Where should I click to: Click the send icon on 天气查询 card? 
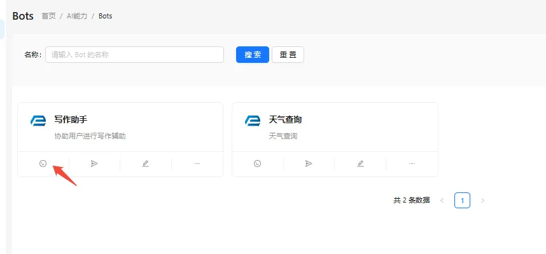tap(309, 163)
